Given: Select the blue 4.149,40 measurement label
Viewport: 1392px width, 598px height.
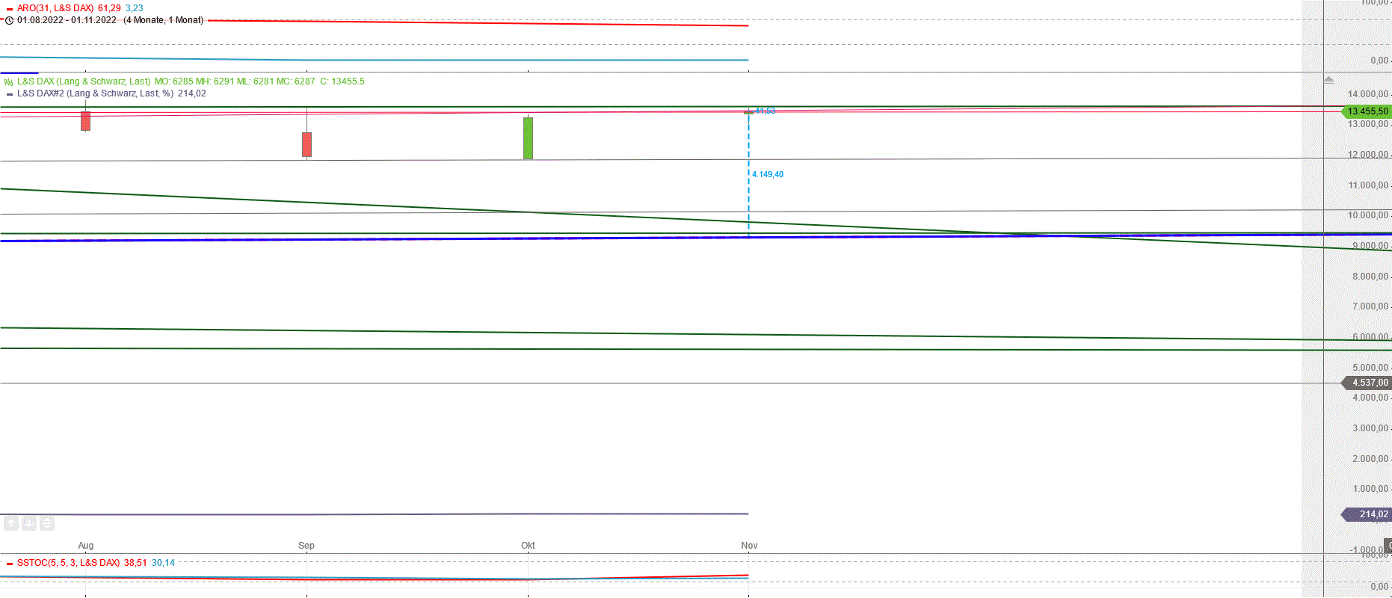Looking at the screenshot, I should pos(768,174).
